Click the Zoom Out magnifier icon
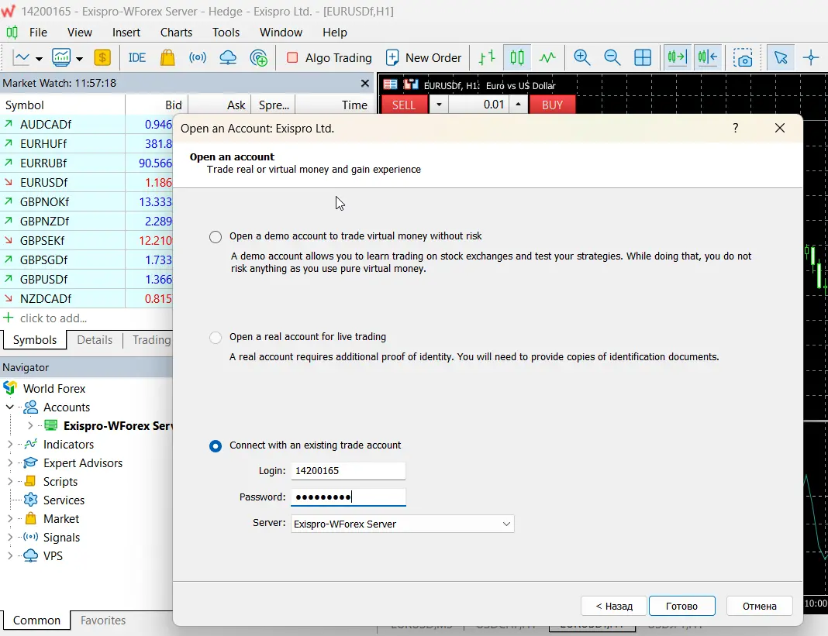The width and height of the screenshot is (828, 636). coord(612,57)
